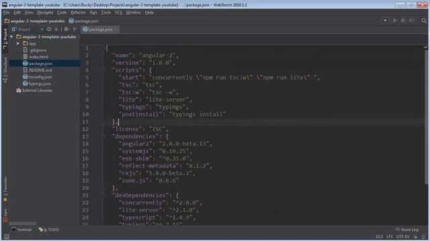The image size is (430, 241).
Task: Open the Edit menu
Action: pos(17,13)
